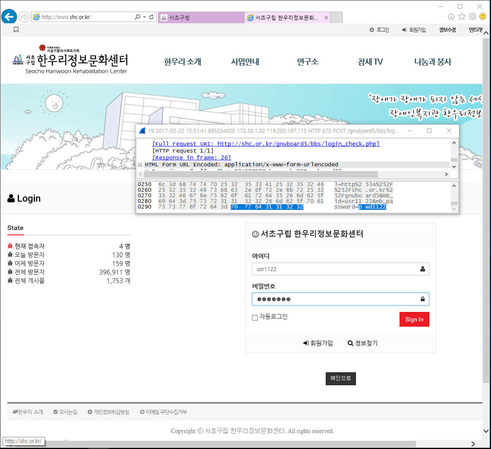Screen dimensions: 491x449
Task: Open the address bar dropdown arrow
Action: 145,17
